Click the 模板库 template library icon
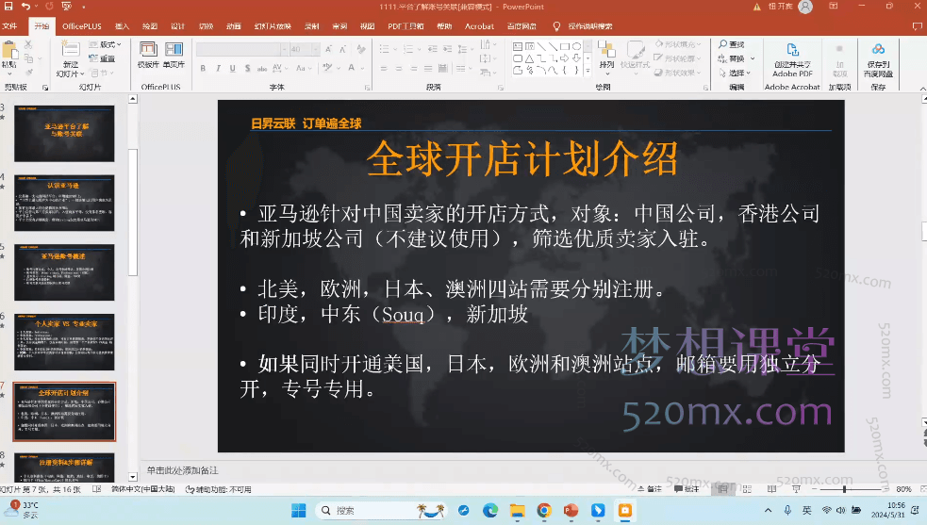The image size is (927, 525). point(148,50)
